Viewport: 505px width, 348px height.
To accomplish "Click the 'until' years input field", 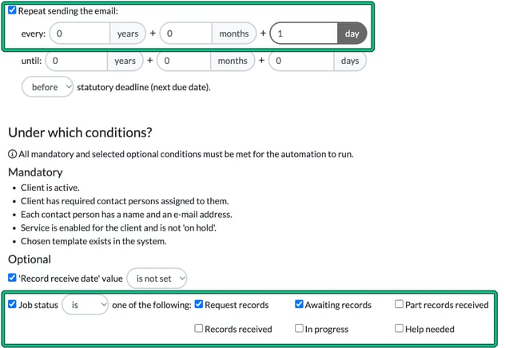I will coord(77,61).
